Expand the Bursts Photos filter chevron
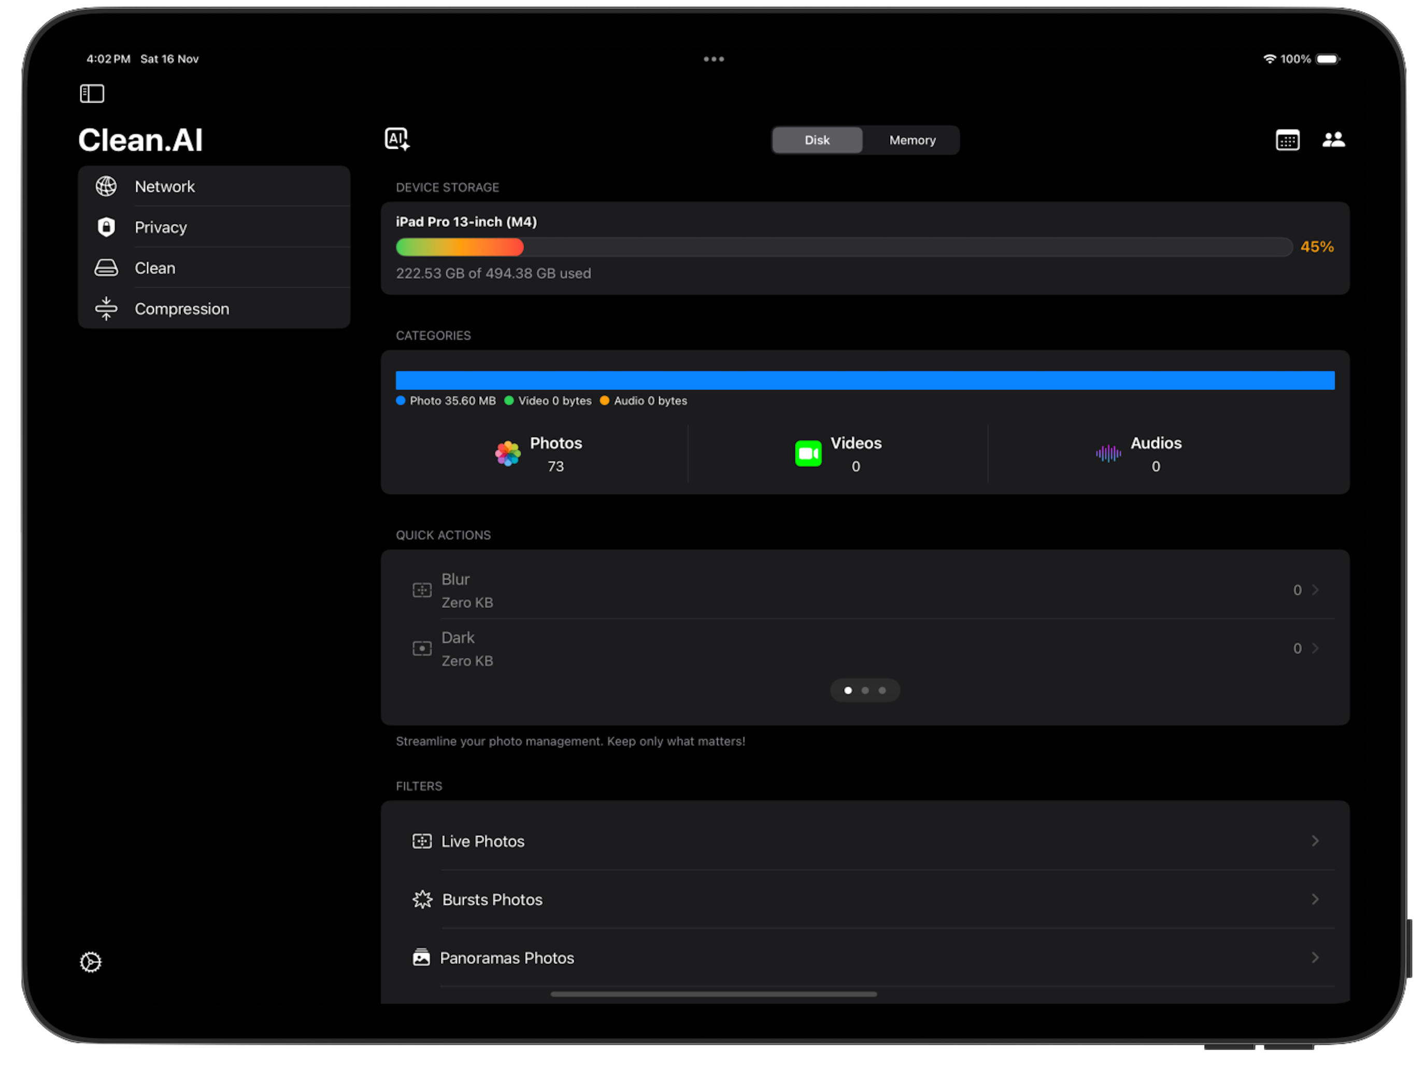Viewport: 1426px width, 1069px height. pos(1315,899)
